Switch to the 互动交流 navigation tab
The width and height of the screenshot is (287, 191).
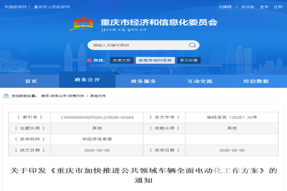tap(200, 81)
